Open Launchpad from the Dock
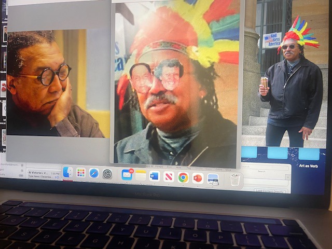Screen dimensions: 332x249 pos(81,173)
